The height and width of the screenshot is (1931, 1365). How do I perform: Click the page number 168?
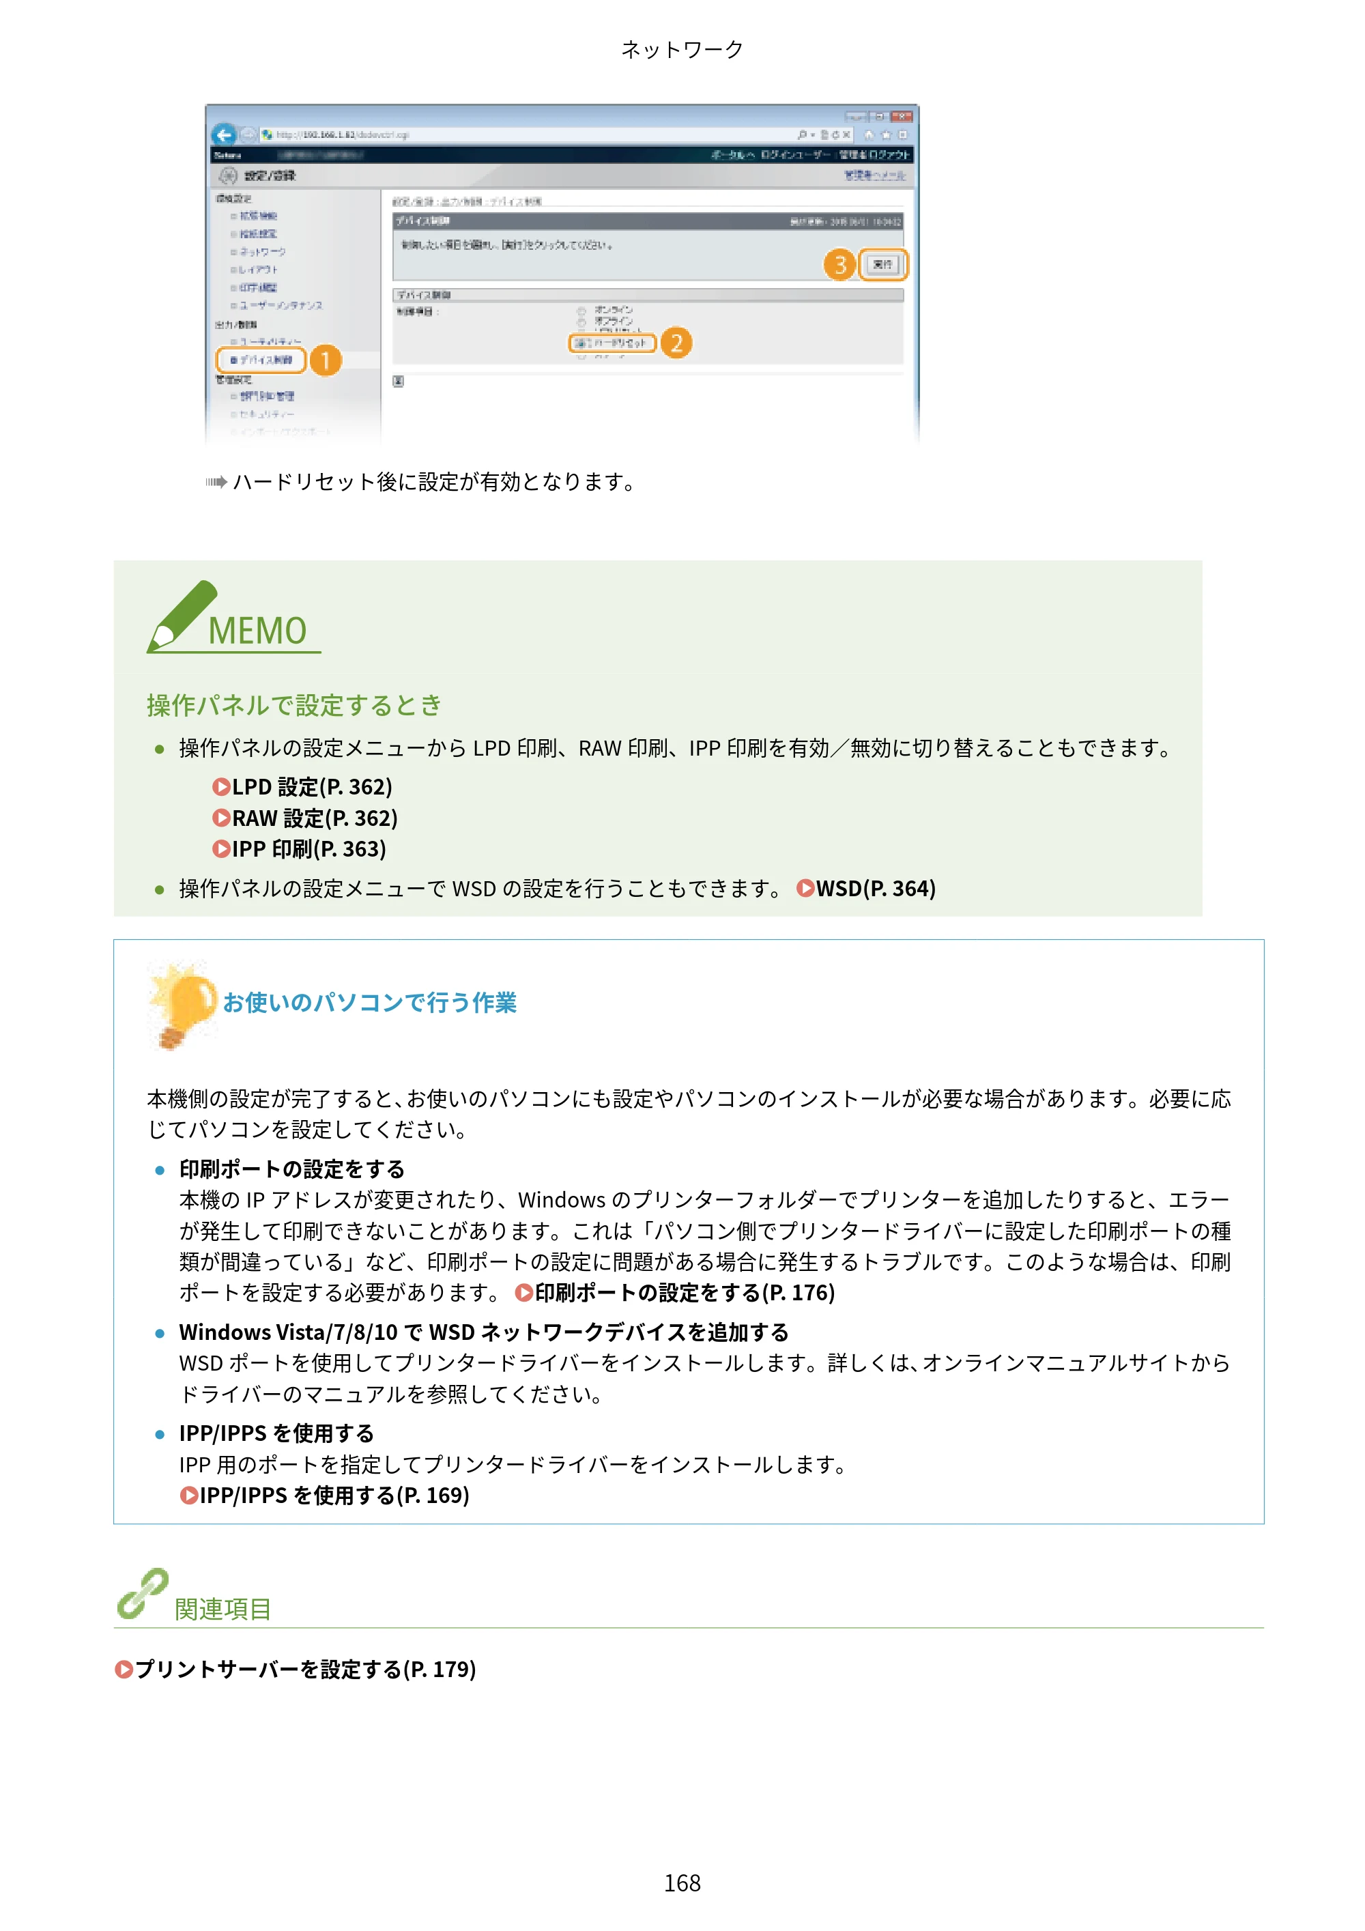pos(682,1883)
